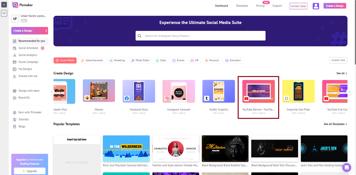Switch to the Marketing category tab

tap(117, 60)
